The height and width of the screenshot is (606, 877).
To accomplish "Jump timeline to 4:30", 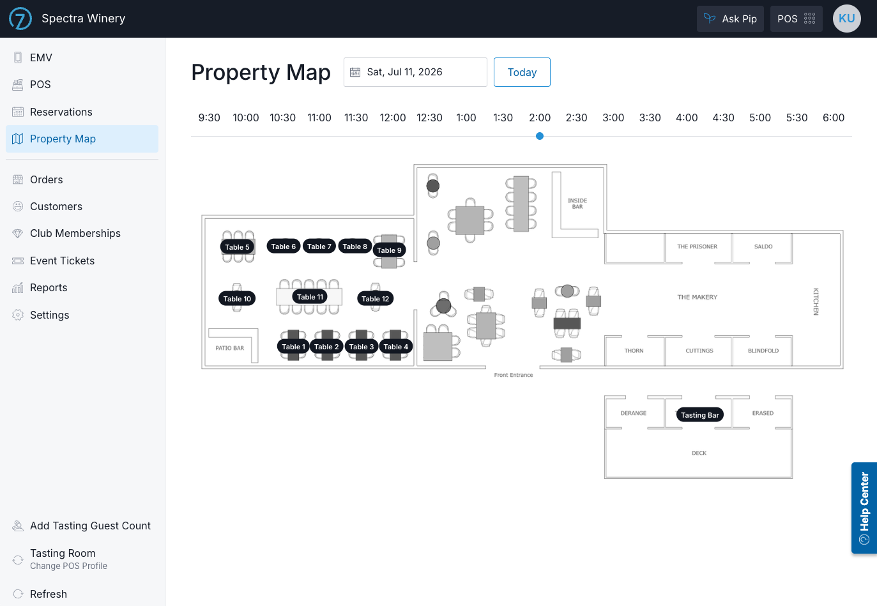I will click(x=724, y=117).
